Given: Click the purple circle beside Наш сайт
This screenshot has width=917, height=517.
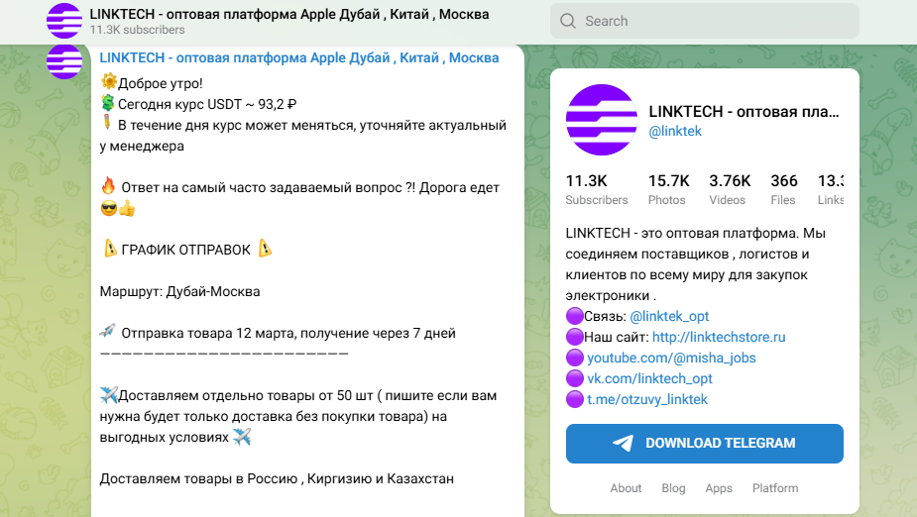Looking at the screenshot, I should pyautogui.click(x=575, y=337).
